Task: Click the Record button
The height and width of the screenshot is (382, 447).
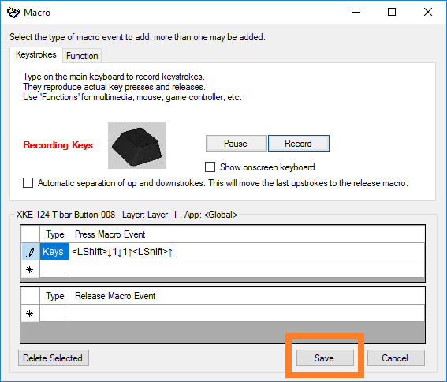Action: [299, 144]
